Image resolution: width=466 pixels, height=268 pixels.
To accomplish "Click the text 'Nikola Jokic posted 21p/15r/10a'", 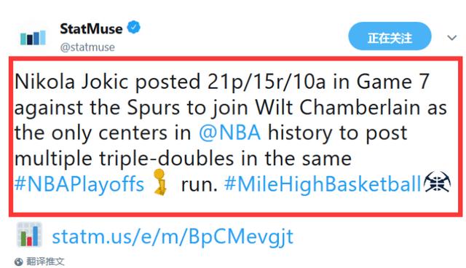I will [x=170, y=82].
